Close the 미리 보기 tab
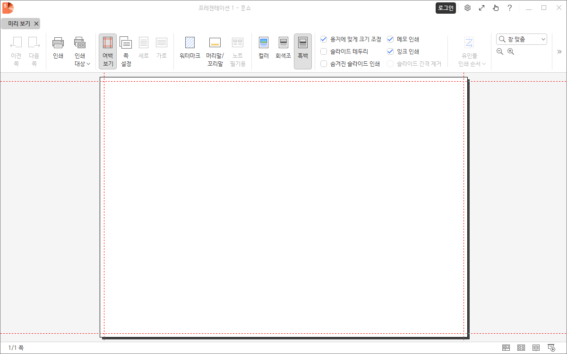The image size is (567, 354). 36,24
